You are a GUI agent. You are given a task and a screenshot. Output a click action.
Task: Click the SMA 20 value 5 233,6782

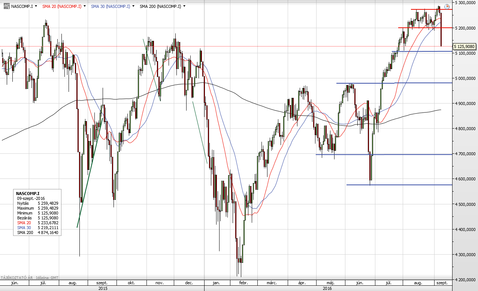(48, 223)
